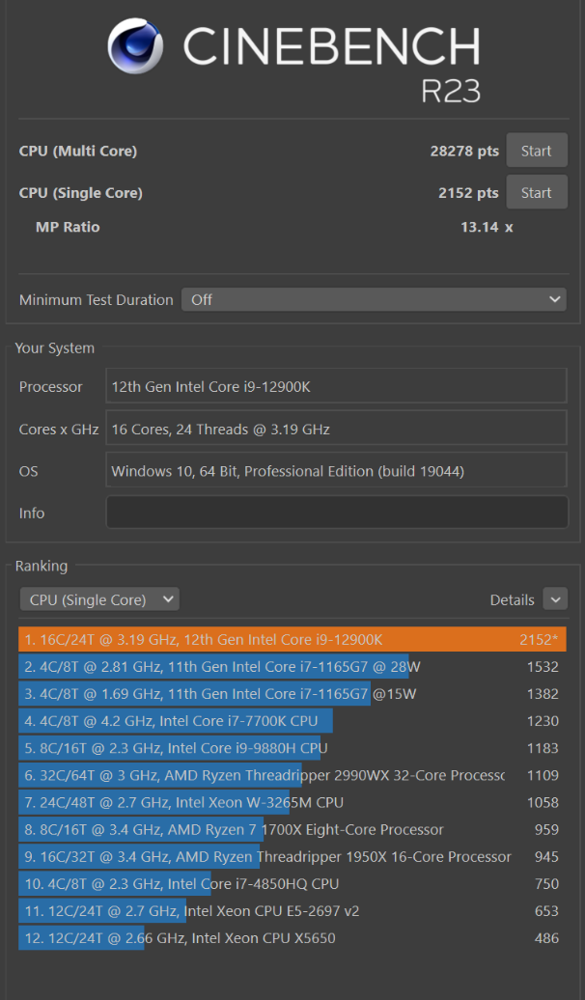585x1000 pixels.
Task: Click the score 1532 in ranking list
Action: pos(543,667)
